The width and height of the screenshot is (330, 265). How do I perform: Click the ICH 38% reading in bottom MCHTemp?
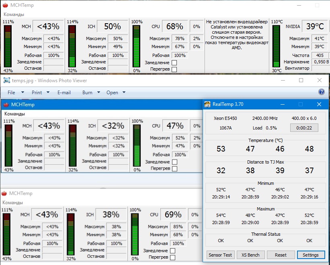(x=111, y=214)
